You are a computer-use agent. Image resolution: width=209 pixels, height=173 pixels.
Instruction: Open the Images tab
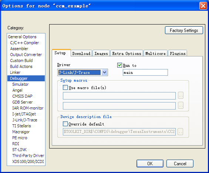101,53
